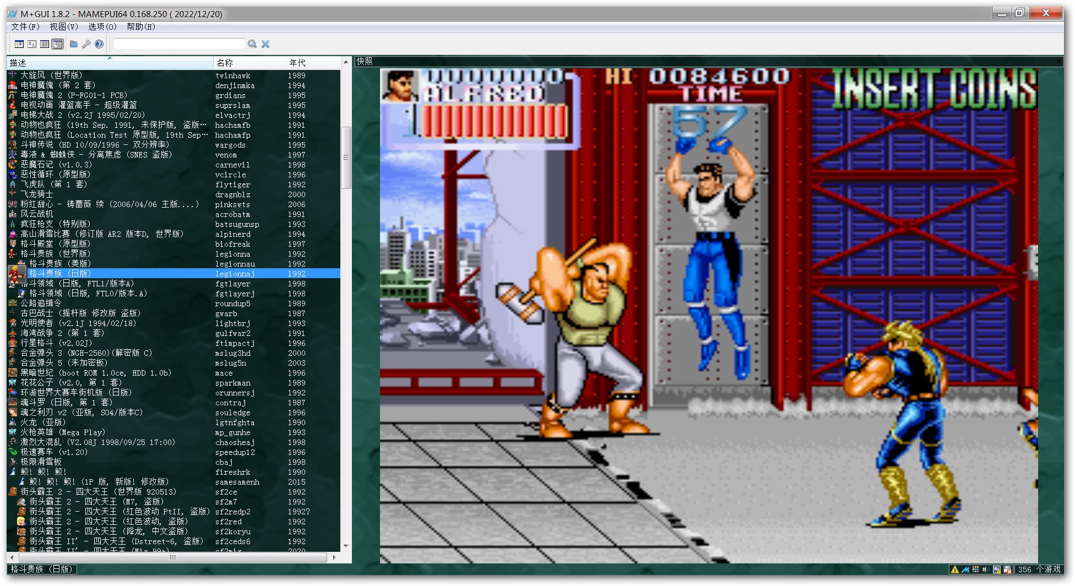Switch to the grouped details view icon
Image resolution: width=1075 pixels, height=586 pixels.
[x=57, y=44]
